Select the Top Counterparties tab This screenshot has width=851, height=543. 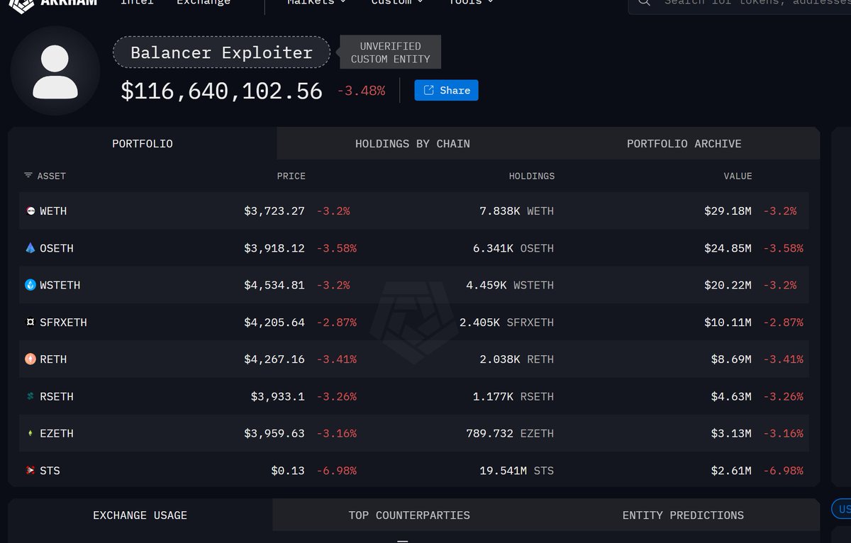pyautogui.click(x=408, y=515)
